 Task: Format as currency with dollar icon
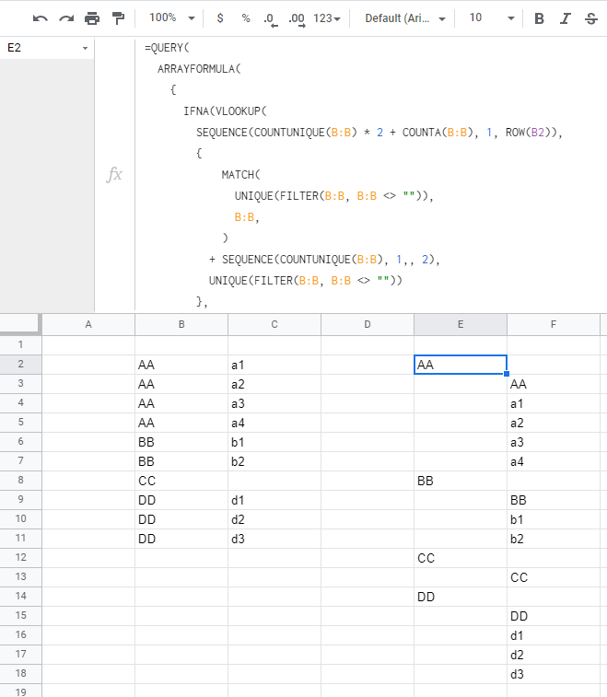tap(219, 18)
